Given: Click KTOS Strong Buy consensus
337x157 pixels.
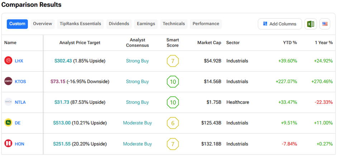Looking at the screenshot, I should pyautogui.click(x=137, y=82).
